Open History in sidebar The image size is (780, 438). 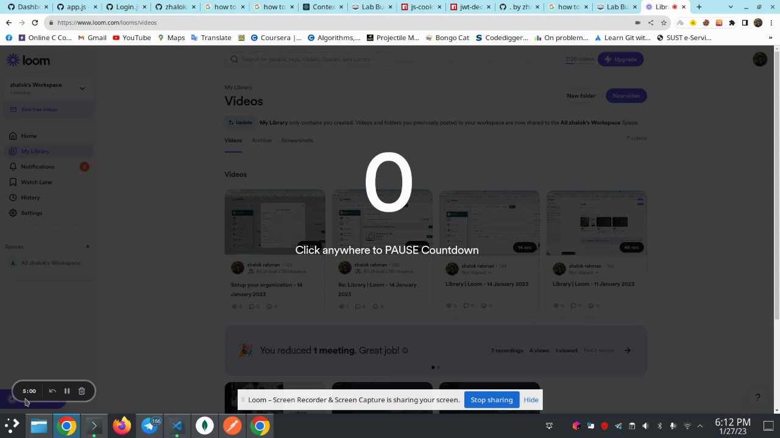30,198
